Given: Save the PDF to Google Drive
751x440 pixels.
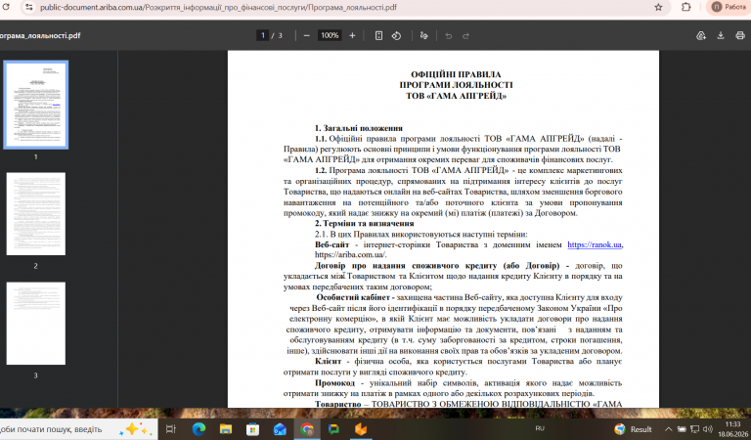Looking at the screenshot, I should point(701,35).
